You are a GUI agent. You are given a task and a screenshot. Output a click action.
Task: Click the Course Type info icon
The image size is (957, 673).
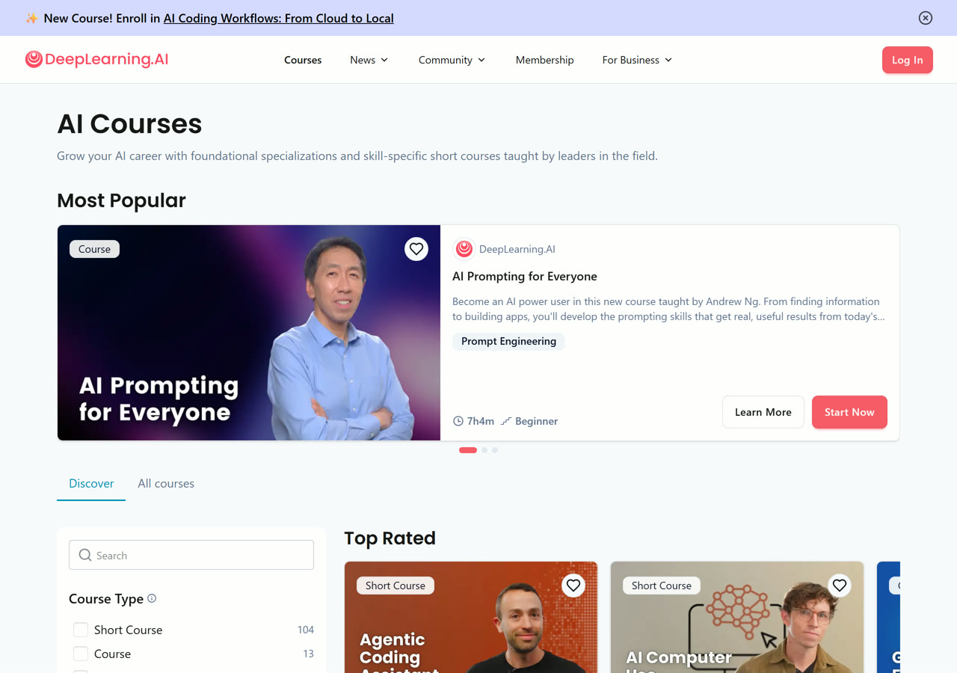(x=152, y=598)
